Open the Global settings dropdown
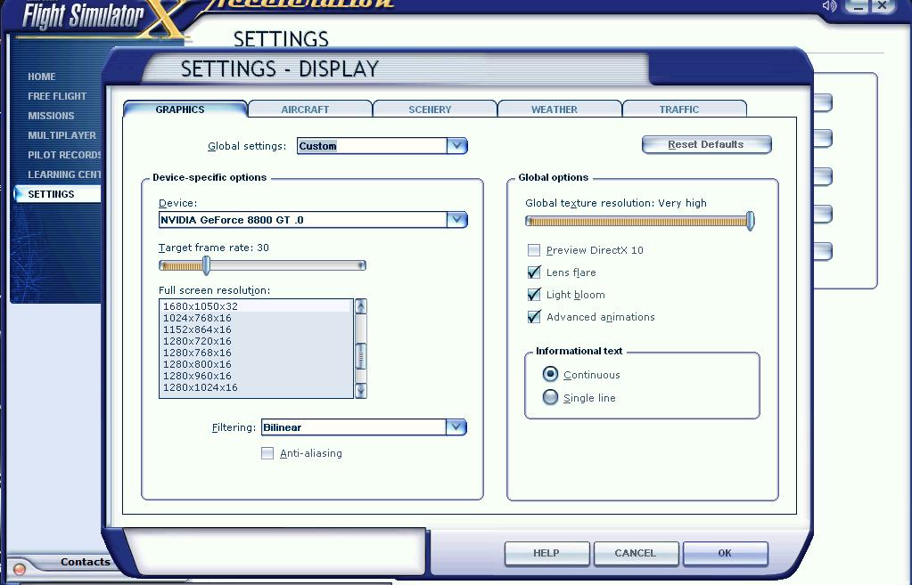Viewport: 912px width, 585px height. point(456,146)
